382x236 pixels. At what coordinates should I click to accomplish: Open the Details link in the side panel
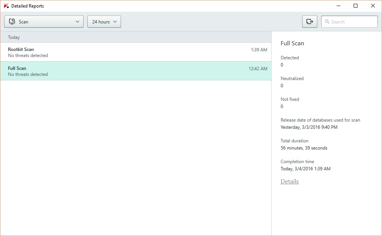(x=289, y=182)
